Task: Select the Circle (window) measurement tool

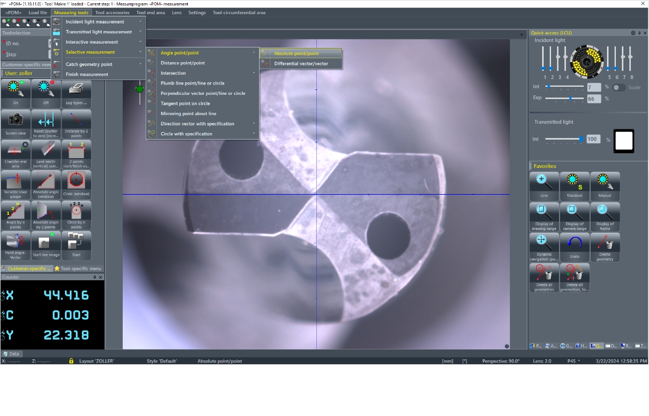Action: tap(76, 182)
